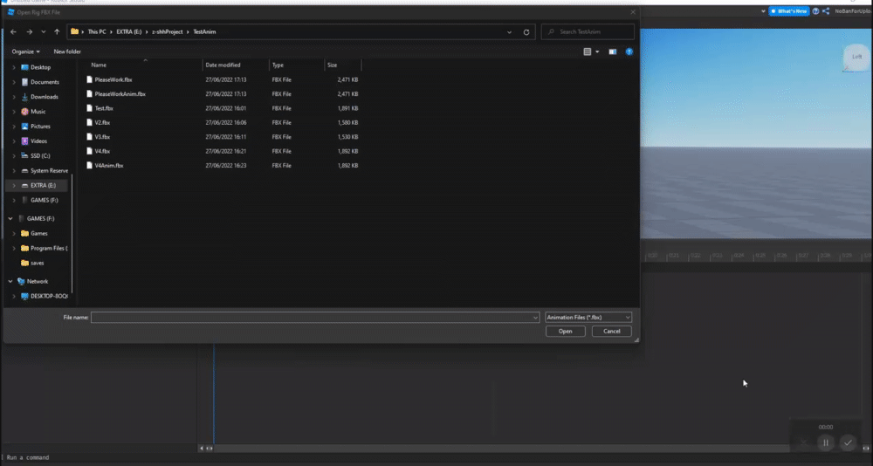
Task: Go back in the file dialog
Action: point(13,31)
